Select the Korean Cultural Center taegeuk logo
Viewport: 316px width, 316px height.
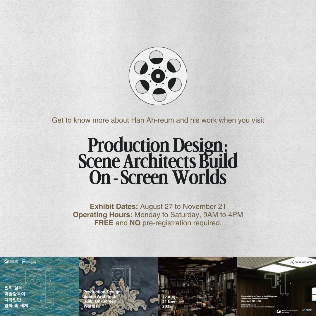(x=6, y=262)
